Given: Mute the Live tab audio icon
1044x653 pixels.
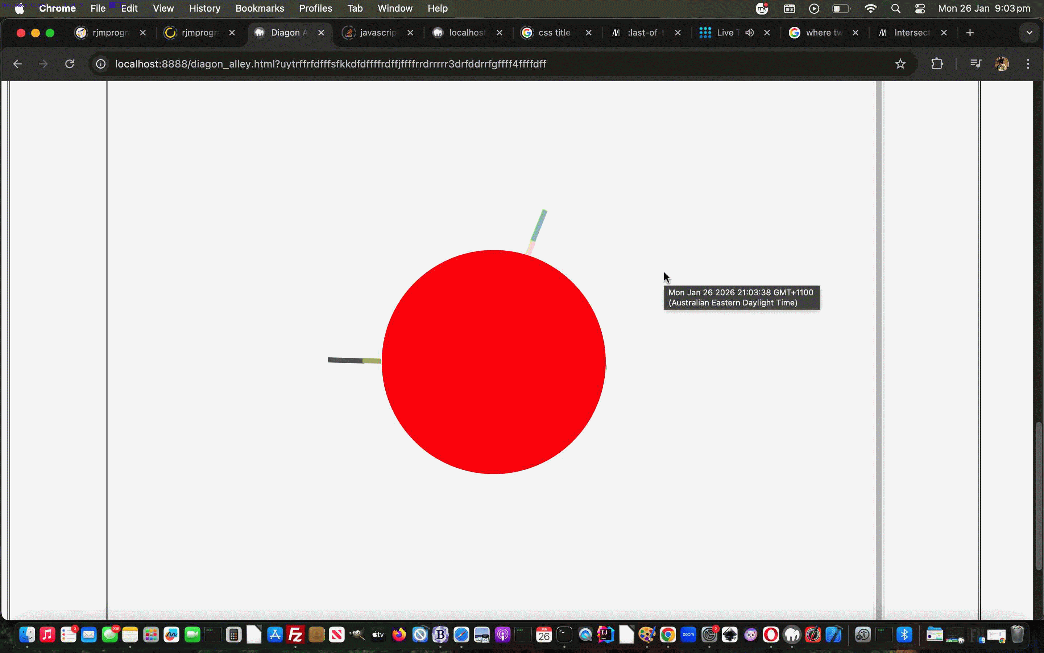Looking at the screenshot, I should 750,33.
